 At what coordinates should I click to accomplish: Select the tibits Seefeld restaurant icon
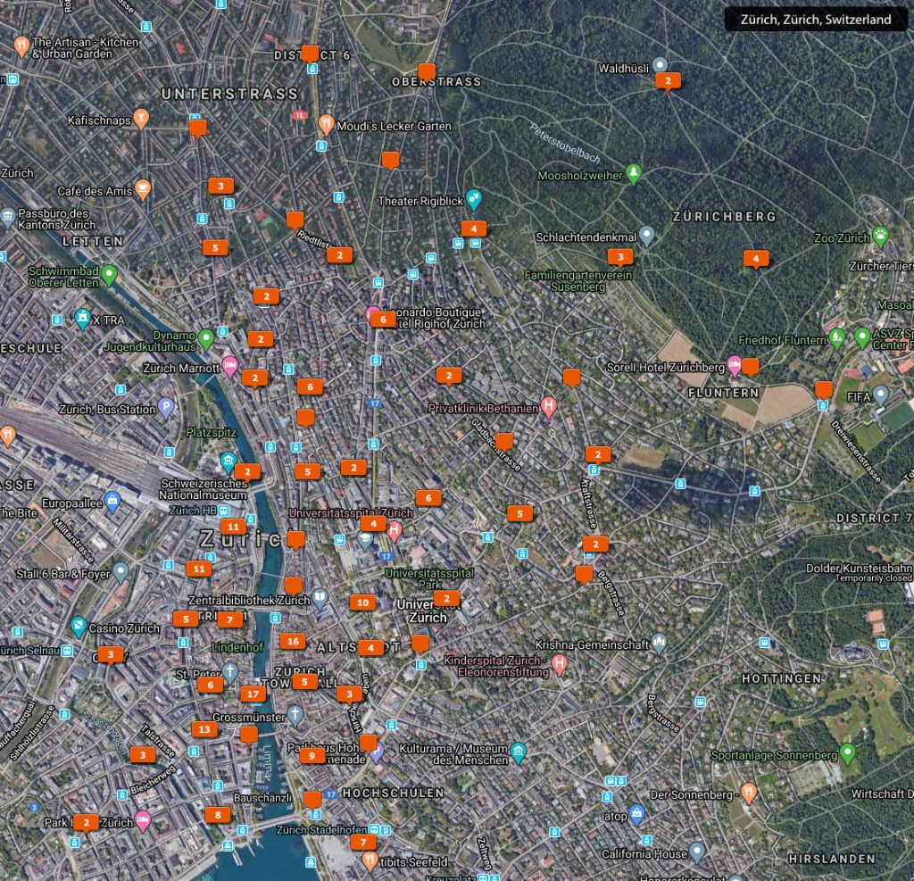pos(370,861)
